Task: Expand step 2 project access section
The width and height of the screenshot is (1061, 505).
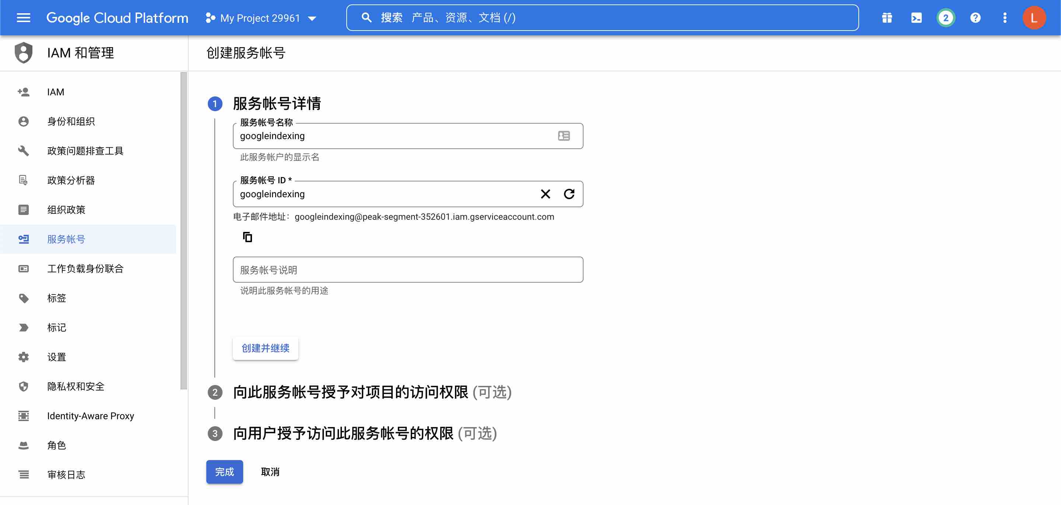Action: click(350, 392)
